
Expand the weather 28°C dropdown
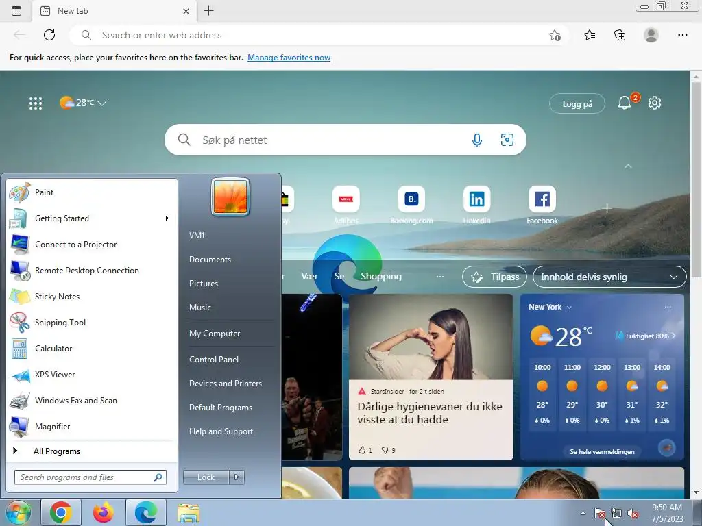pos(83,103)
